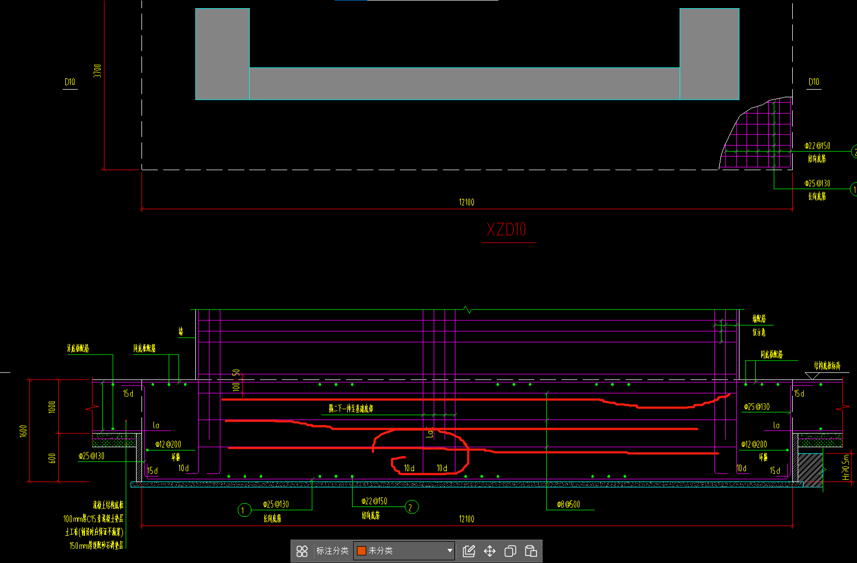The width and height of the screenshot is (857, 563).
Task: Select the red XZD10 drawing title
Action: (x=507, y=230)
